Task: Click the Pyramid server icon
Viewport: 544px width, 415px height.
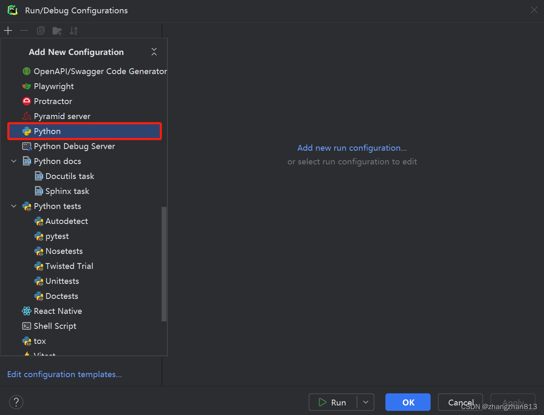Action: click(x=27, y=116)
